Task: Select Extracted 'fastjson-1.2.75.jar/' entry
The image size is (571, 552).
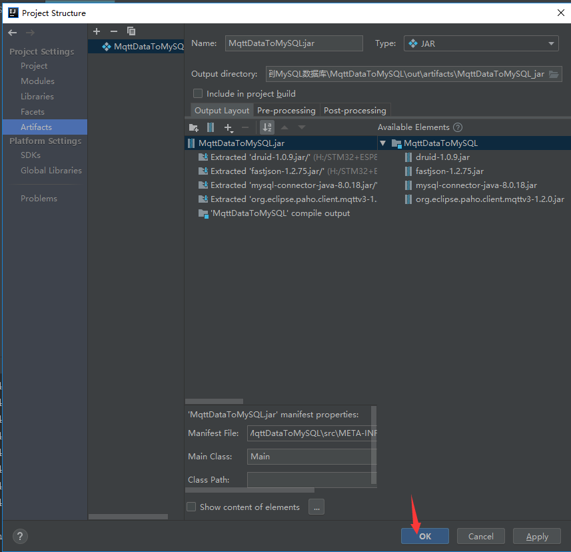Action: point(287,171)
